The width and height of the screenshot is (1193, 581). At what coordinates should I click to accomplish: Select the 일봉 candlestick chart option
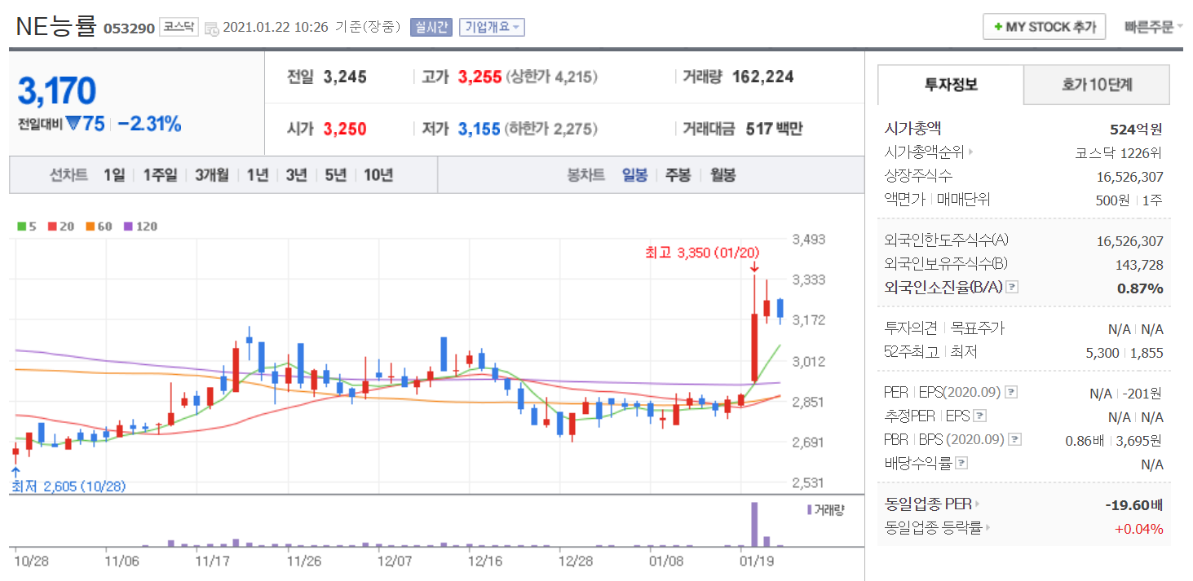pos(634,174)
